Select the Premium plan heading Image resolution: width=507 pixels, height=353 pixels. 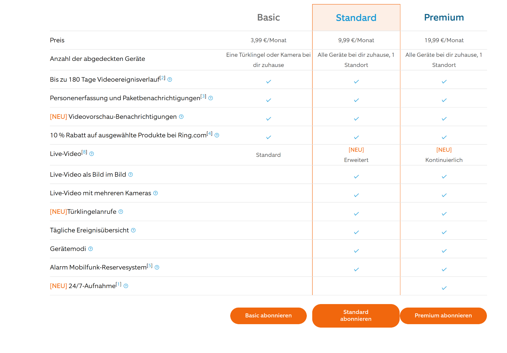[x=444, y=17]
